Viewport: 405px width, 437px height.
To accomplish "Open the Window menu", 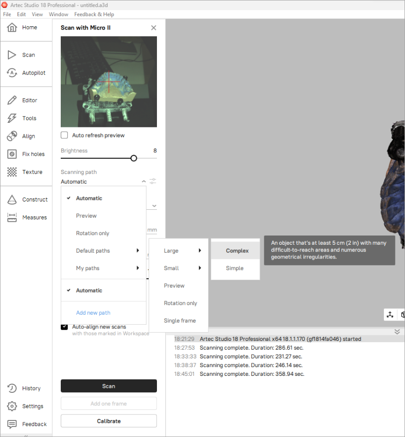I will coord(58,14).
